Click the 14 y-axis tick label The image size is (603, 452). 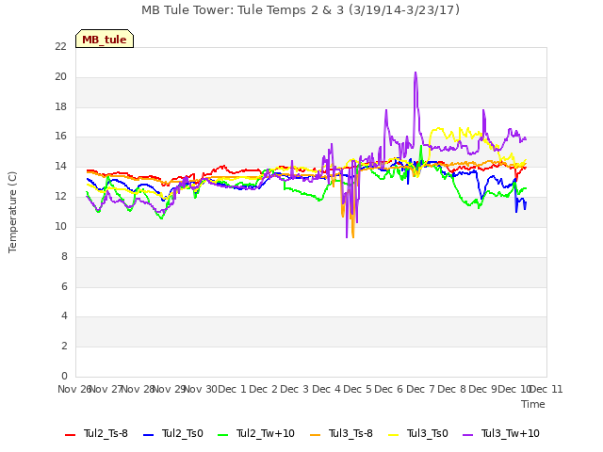coord(60,166)
